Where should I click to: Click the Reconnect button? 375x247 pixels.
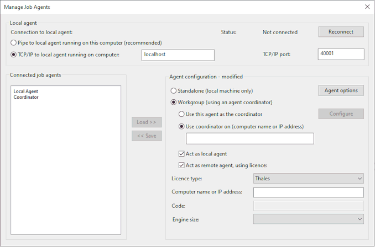(341, 32)
